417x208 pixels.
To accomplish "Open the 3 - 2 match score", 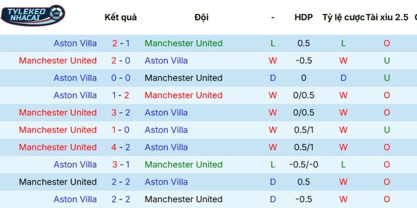I will click(x=120, y=112).
